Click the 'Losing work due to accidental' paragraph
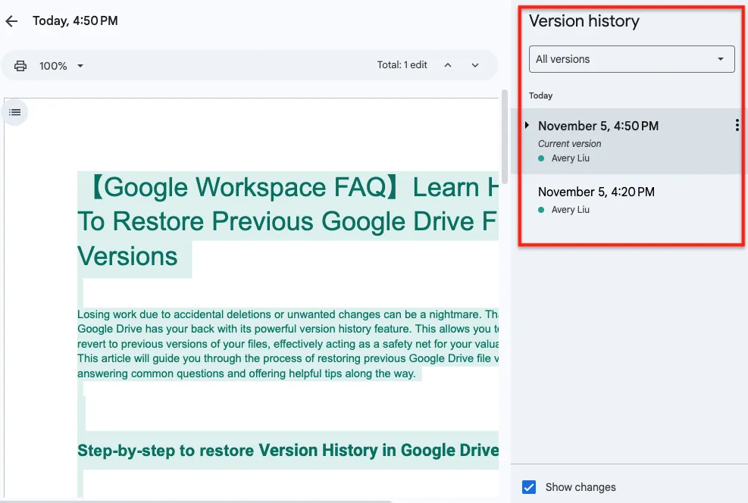The image size is (748, 503). (288, 344)
